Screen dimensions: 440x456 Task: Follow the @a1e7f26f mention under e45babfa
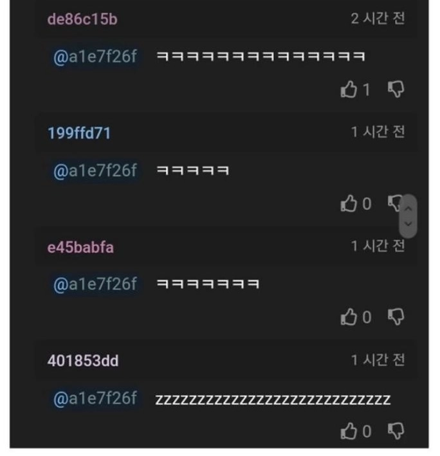(95, 284)
